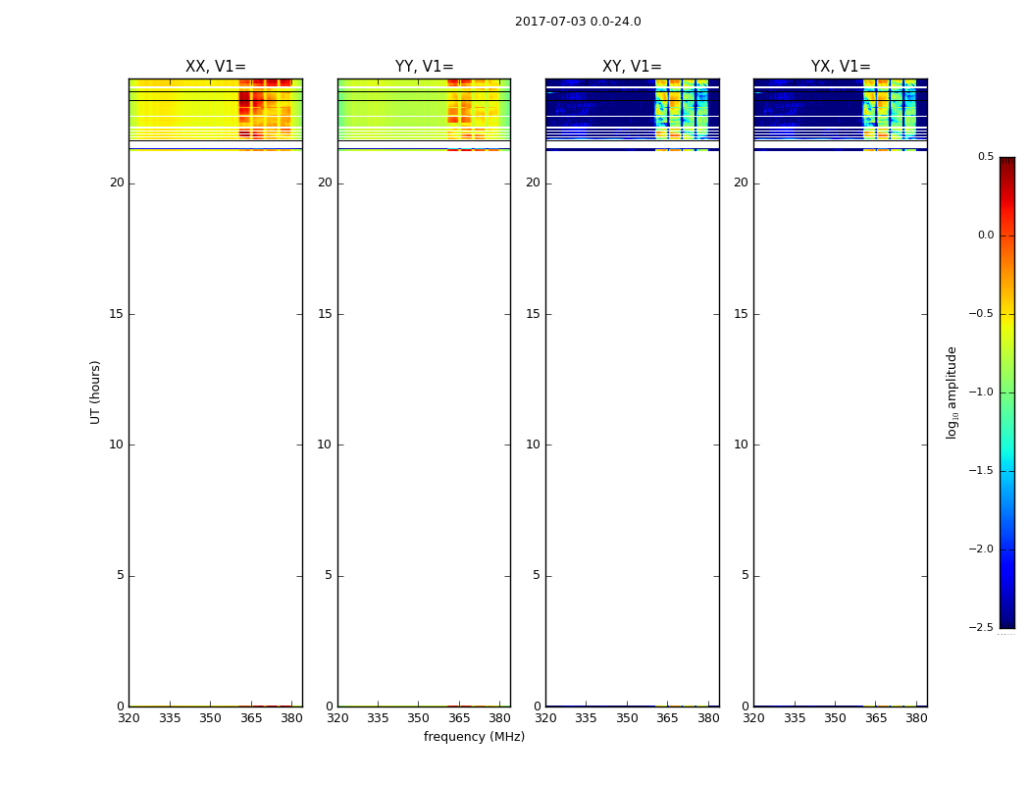Click colorbar tick label −0.5
Viewport: 1030px width, 785px height.
(981, 314)
